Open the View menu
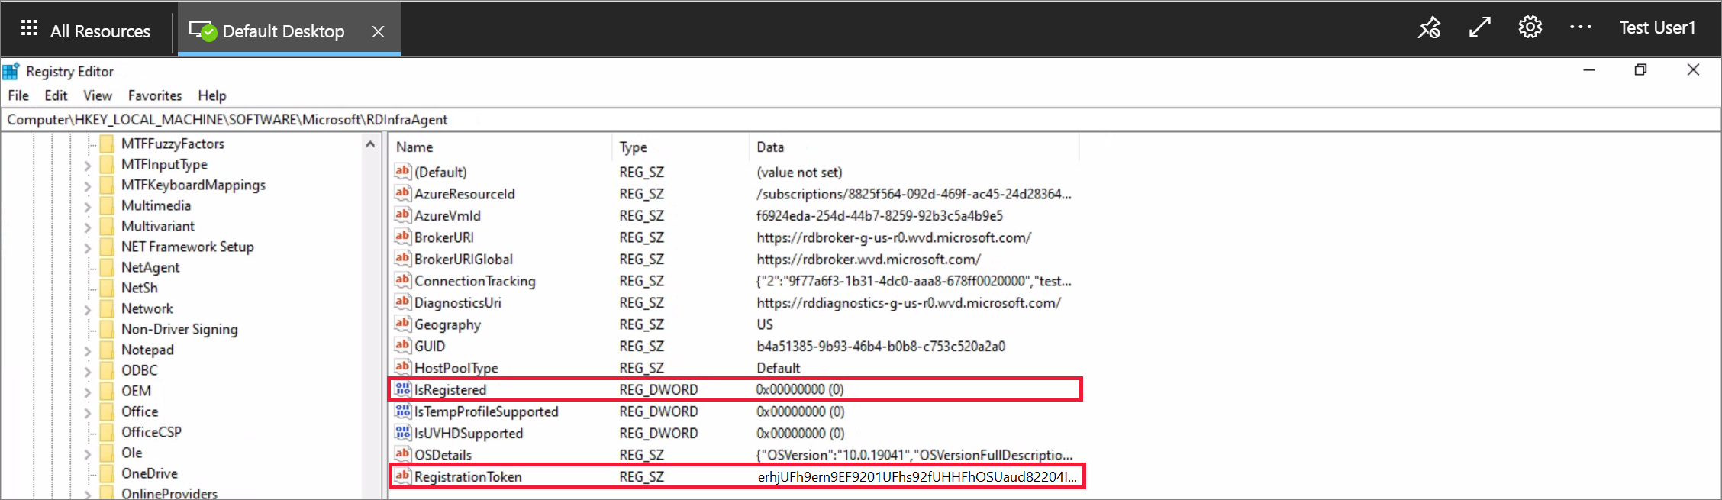Image resolution: width=1722 pixels, height=500 pixels. (x=98, y=95)
